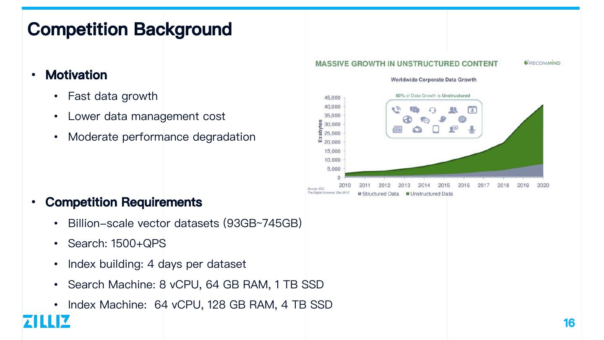Click the Twitter bird icon
This screenshot has height=340, width=604.
(x=443, y=120)
